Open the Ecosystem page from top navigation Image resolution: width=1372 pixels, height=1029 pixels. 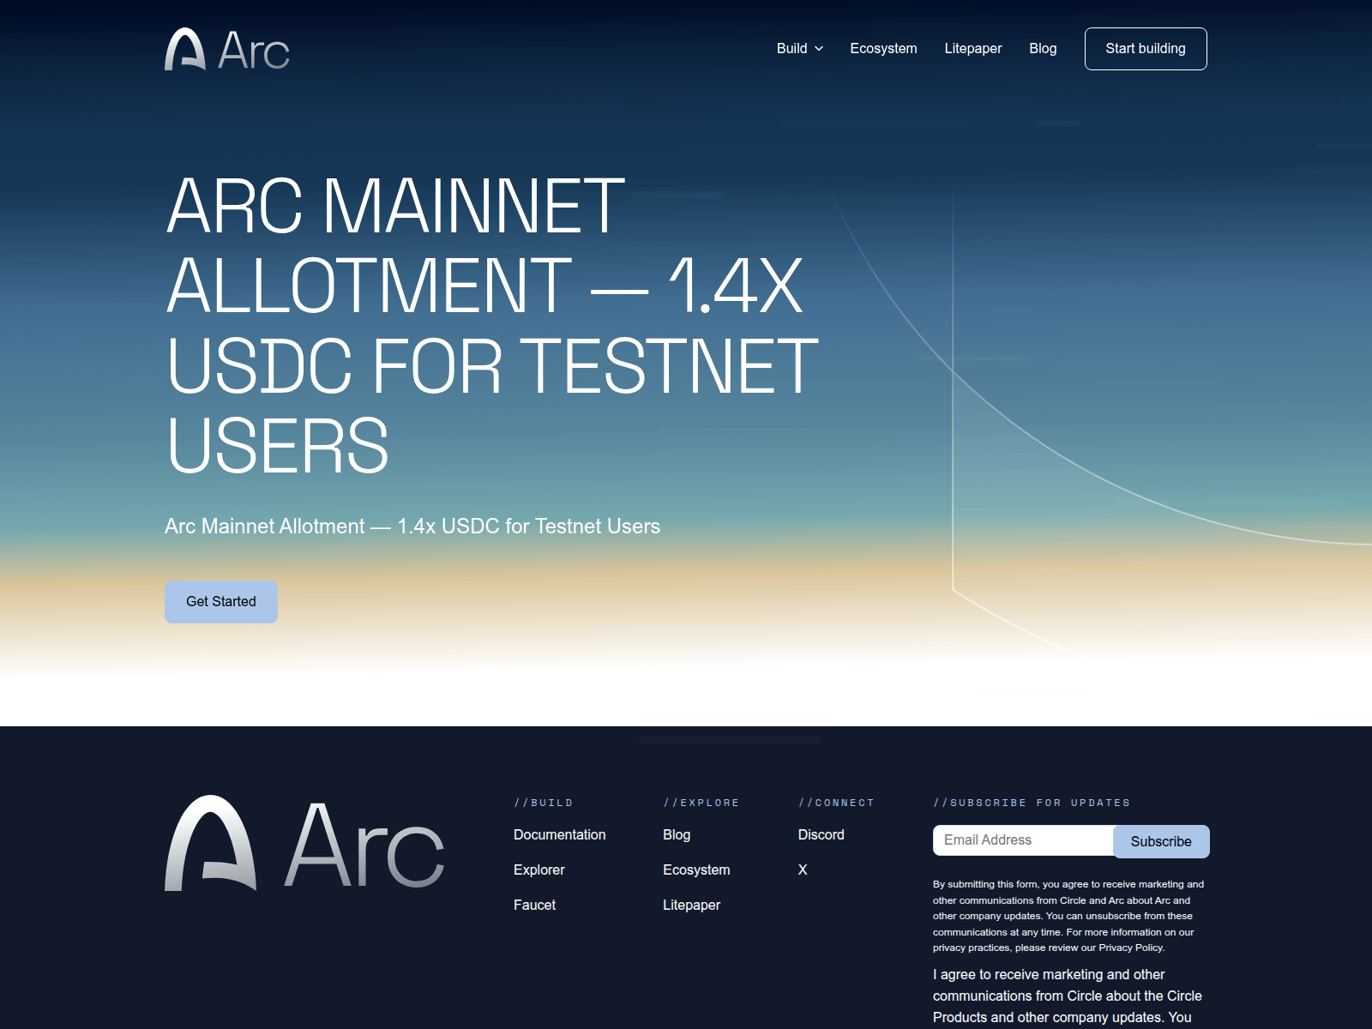click(883, 49)
